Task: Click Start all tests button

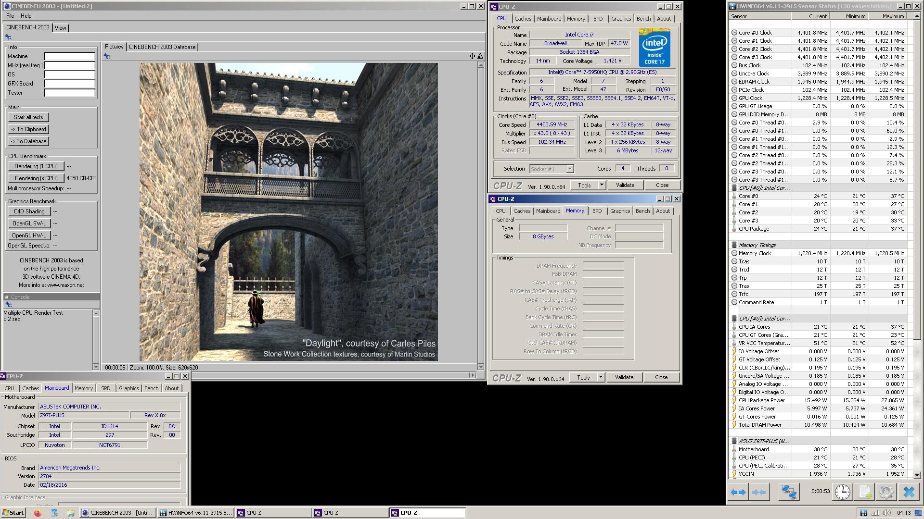Action: tap(28, 117)
